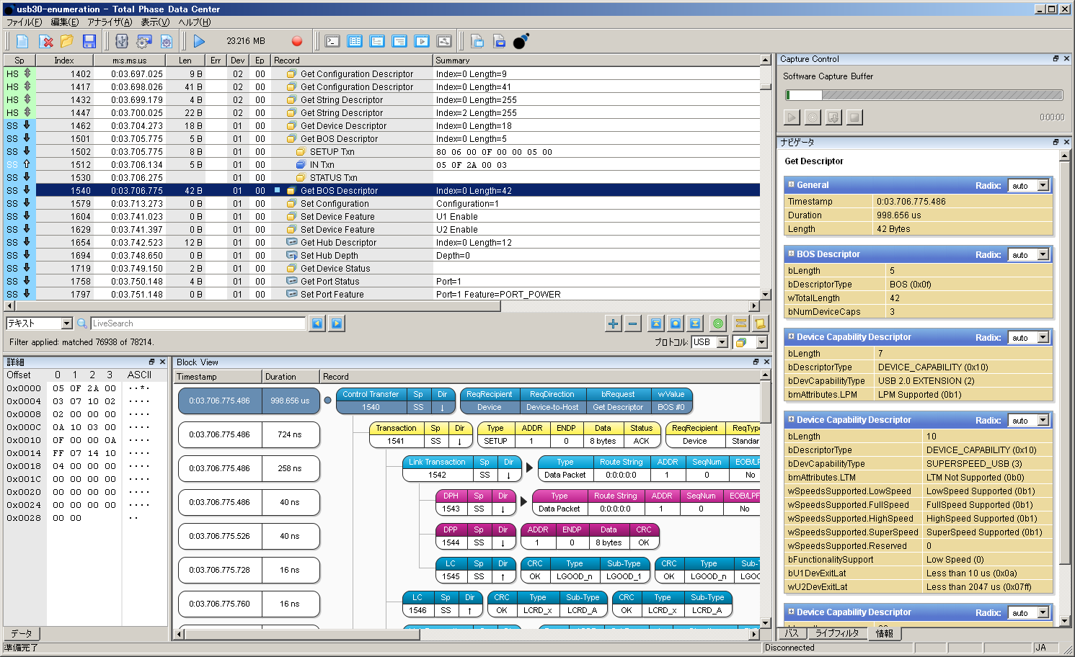
Task: Select the SETUP Txn row
Action: [382, 152]
